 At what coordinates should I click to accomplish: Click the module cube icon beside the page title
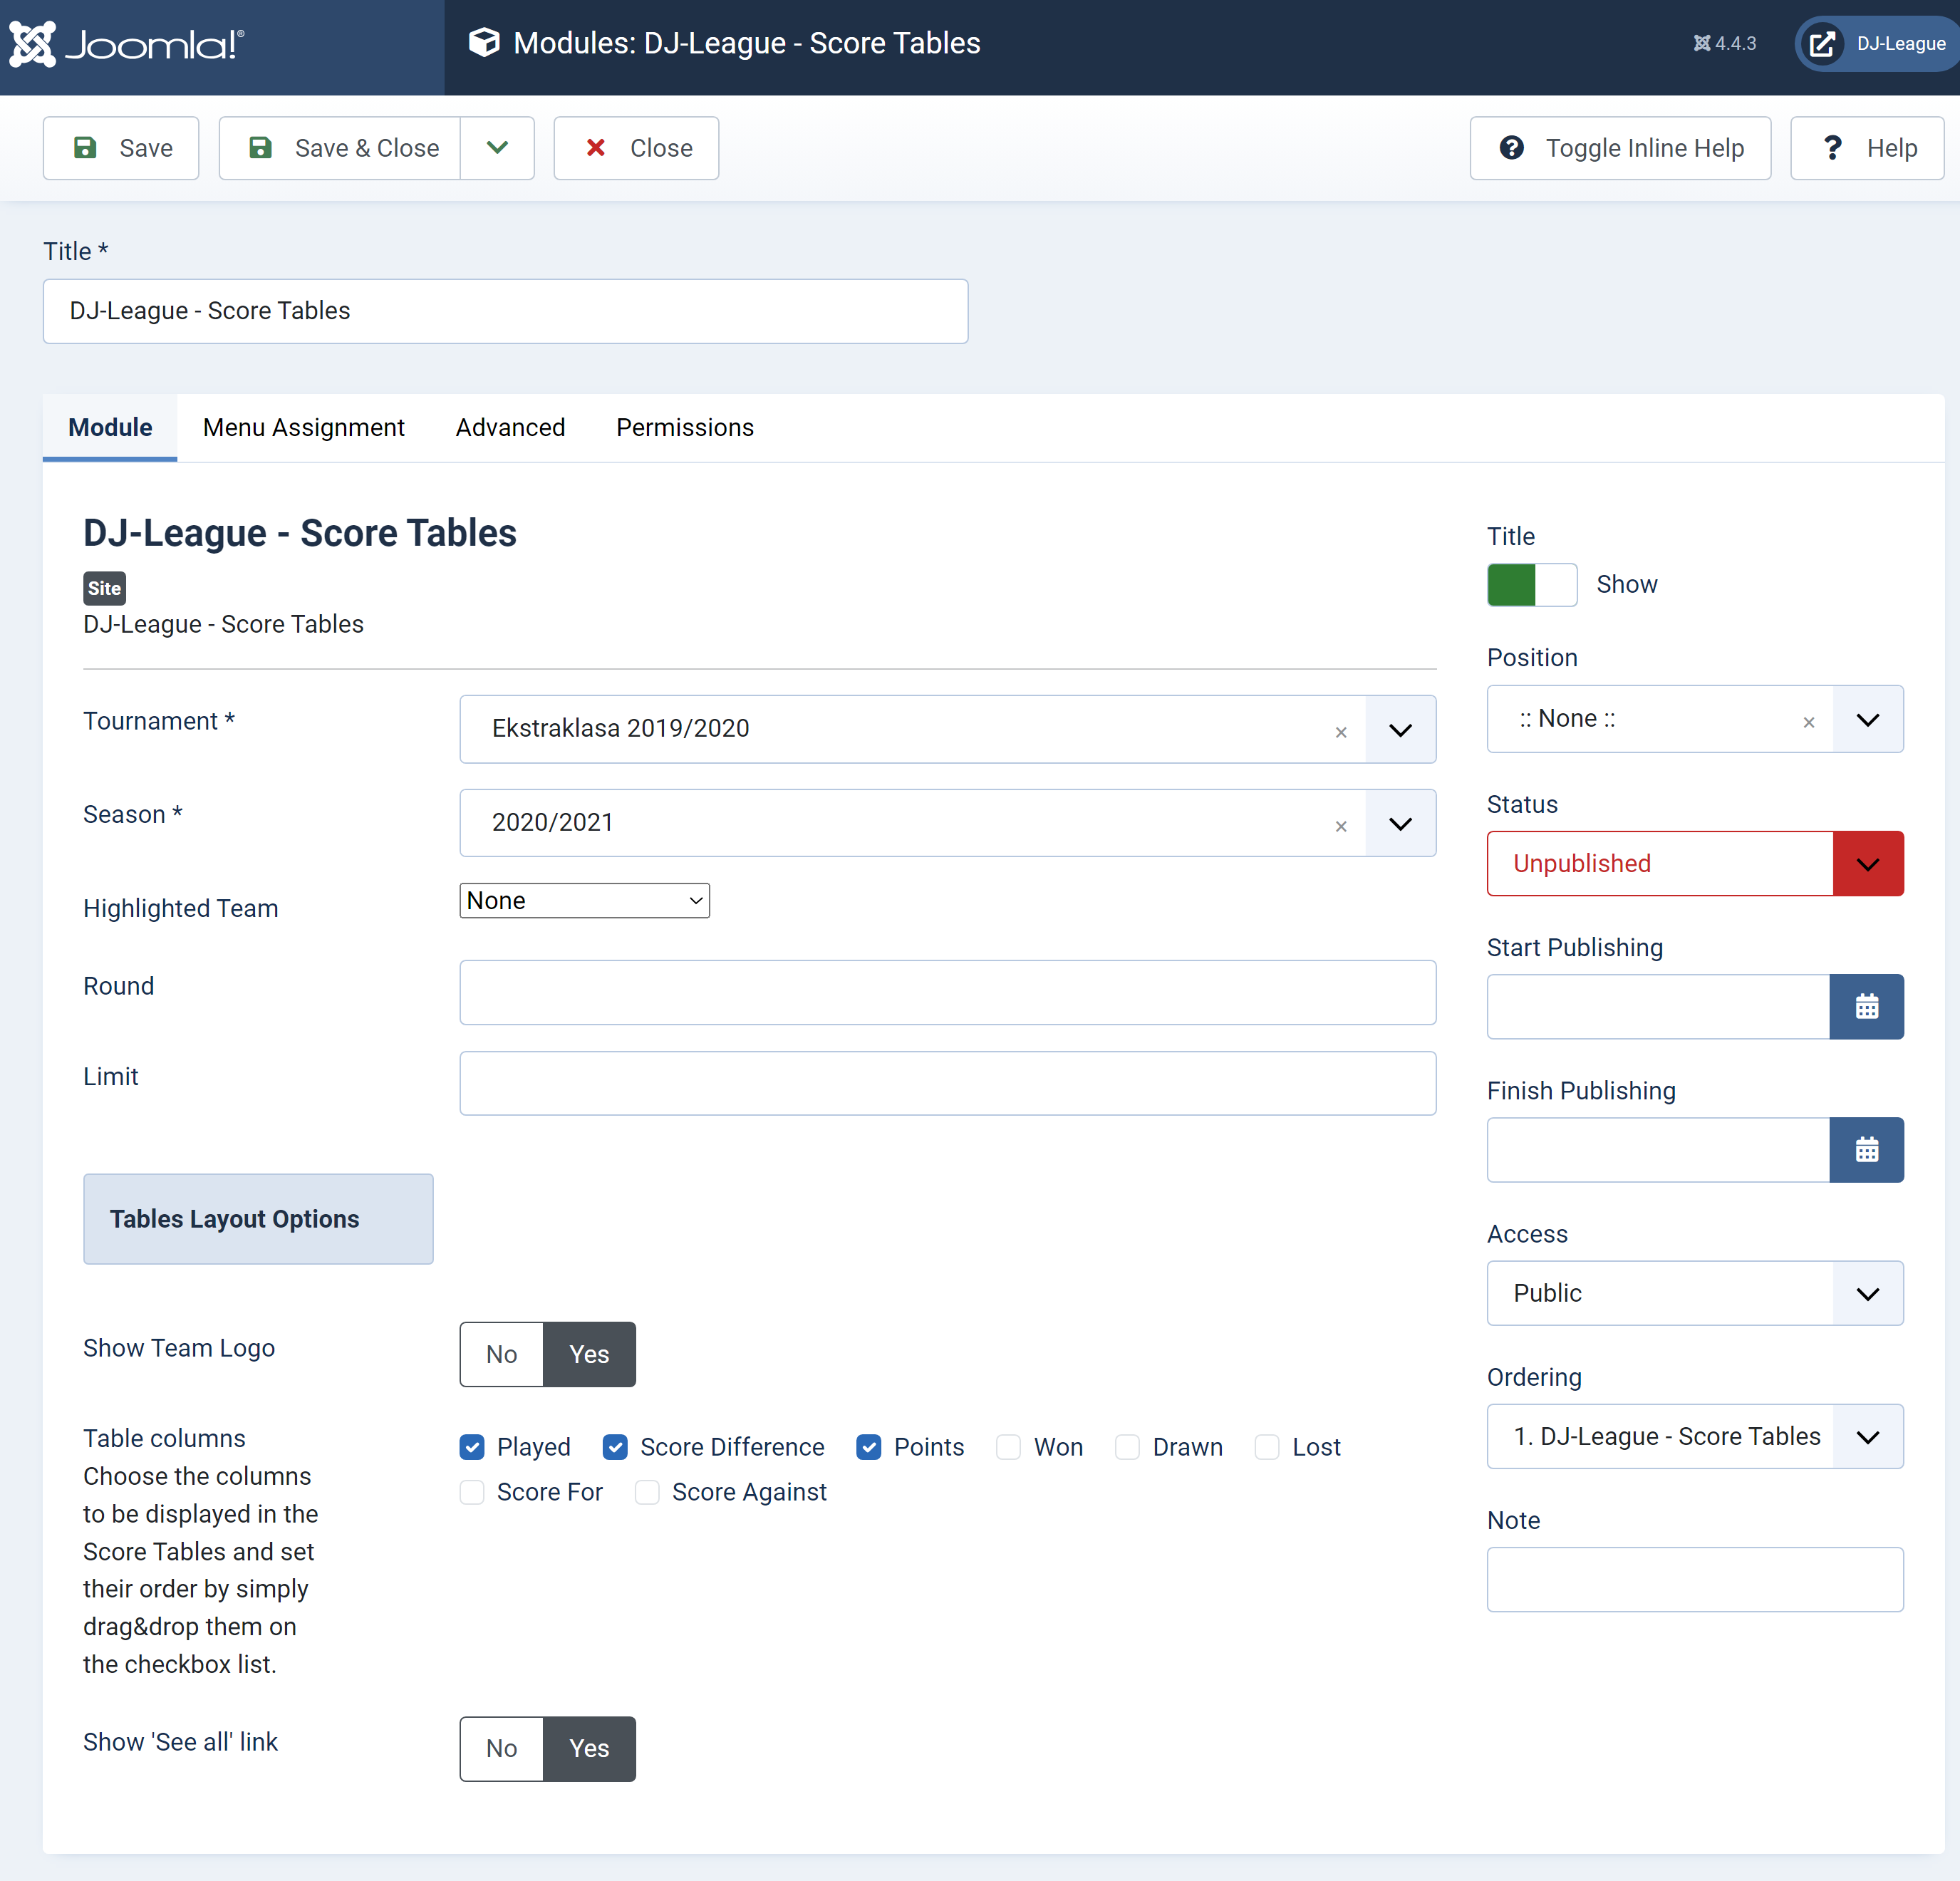(484, 43)
